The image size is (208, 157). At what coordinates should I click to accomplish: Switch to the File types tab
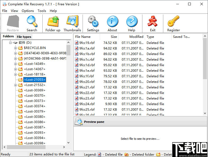click(24, 37)
